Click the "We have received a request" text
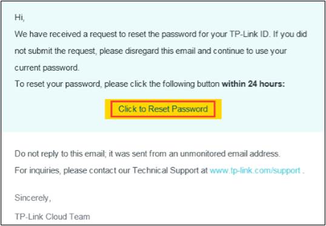The height and width of the screenshot is (226, 326). coord(62,34)
